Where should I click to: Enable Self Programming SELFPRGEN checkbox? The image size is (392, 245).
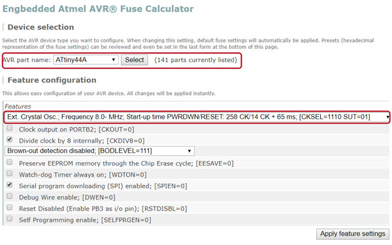(10, 218)
